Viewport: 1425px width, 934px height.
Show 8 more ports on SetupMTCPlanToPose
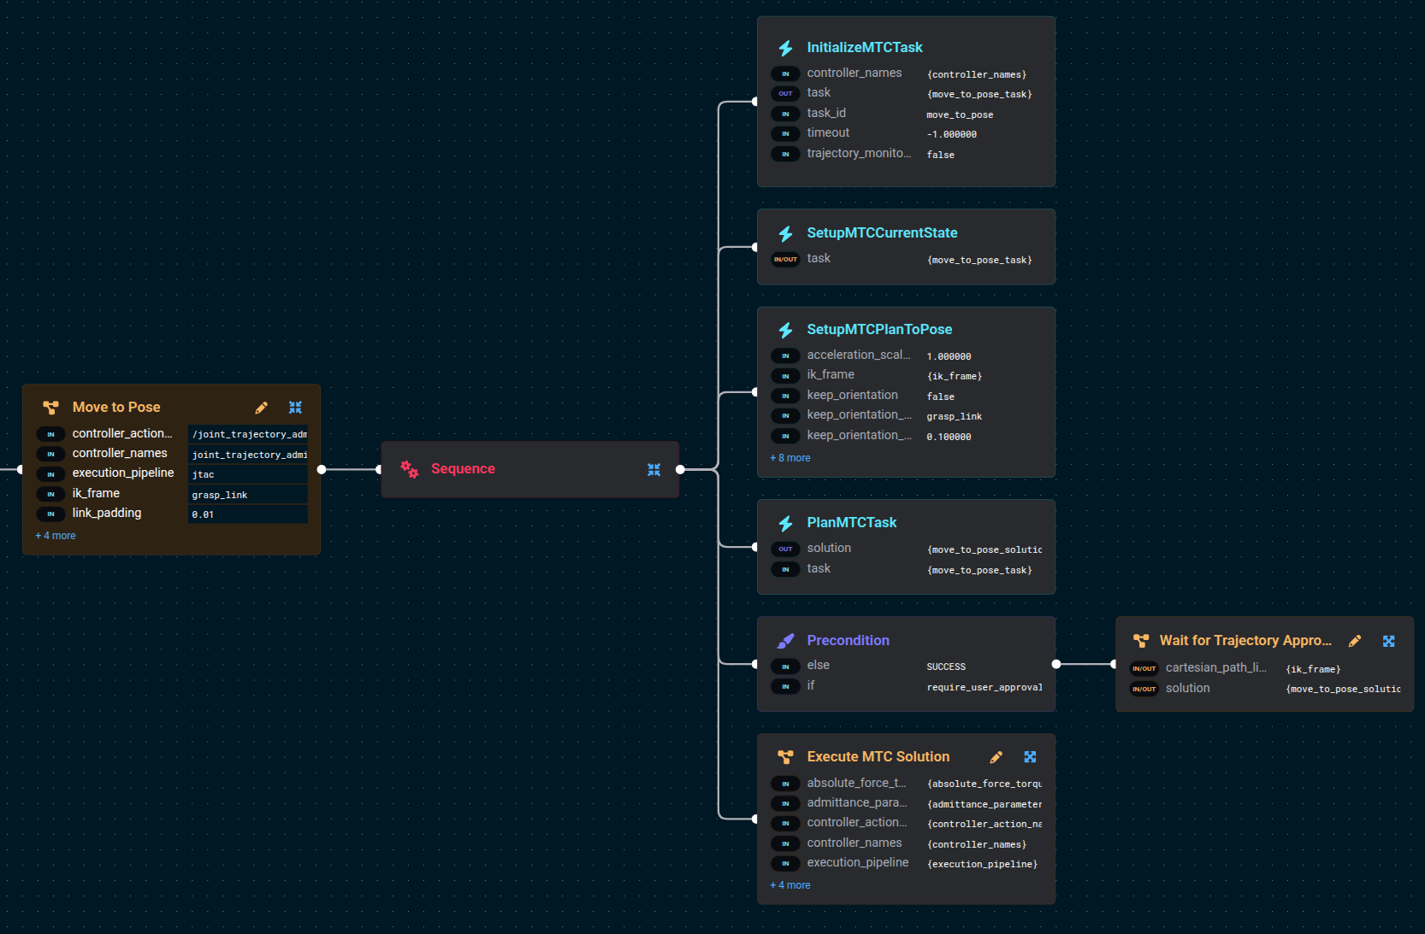[790, 458]
